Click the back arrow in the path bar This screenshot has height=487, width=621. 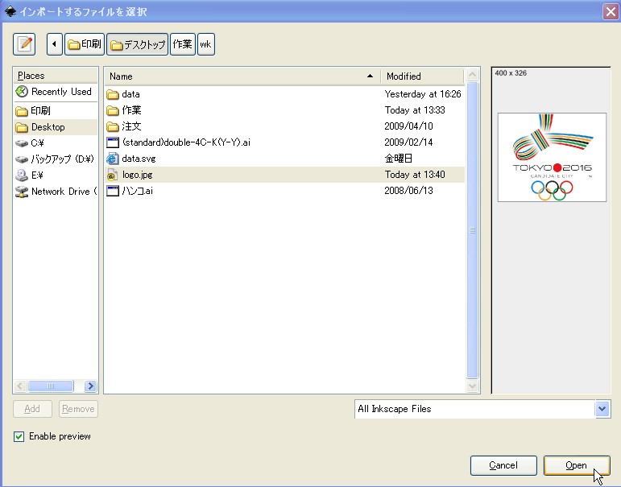point(54,44)
